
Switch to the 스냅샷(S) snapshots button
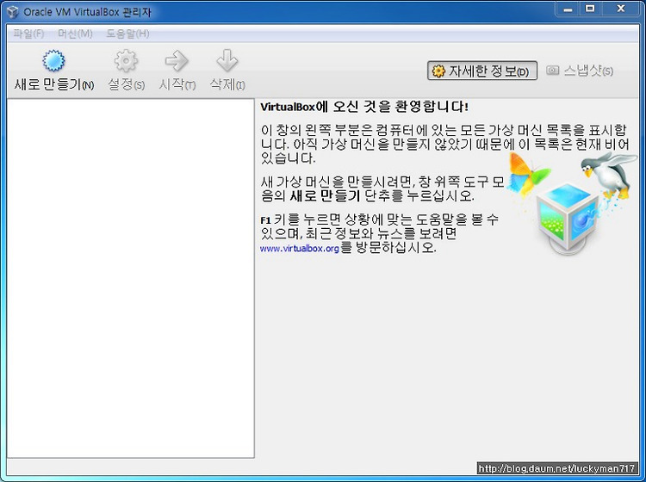point(580,71)
